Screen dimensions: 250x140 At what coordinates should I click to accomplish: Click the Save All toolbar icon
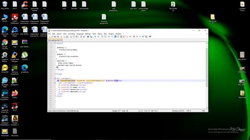coord(58,37)
